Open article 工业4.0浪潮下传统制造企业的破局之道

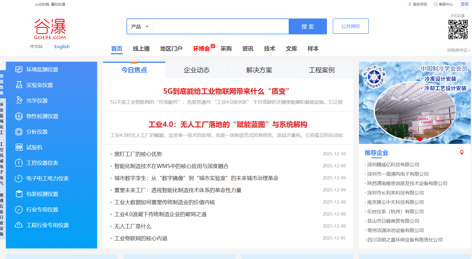(160, 214)
